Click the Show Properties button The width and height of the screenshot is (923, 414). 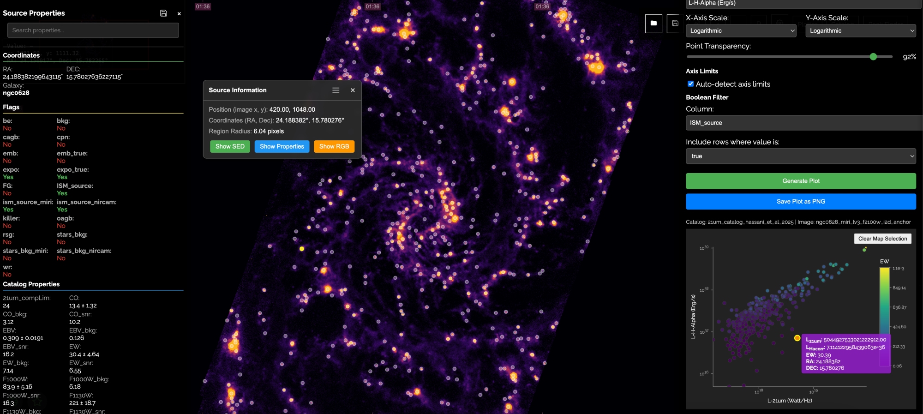[x=282, y=146]
